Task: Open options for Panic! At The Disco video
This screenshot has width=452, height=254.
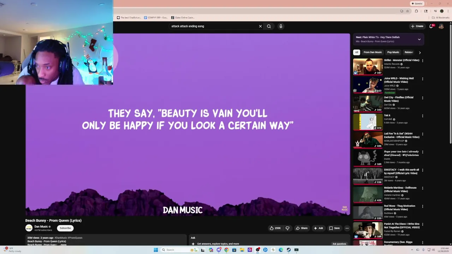Action: (x=422, y=224)
